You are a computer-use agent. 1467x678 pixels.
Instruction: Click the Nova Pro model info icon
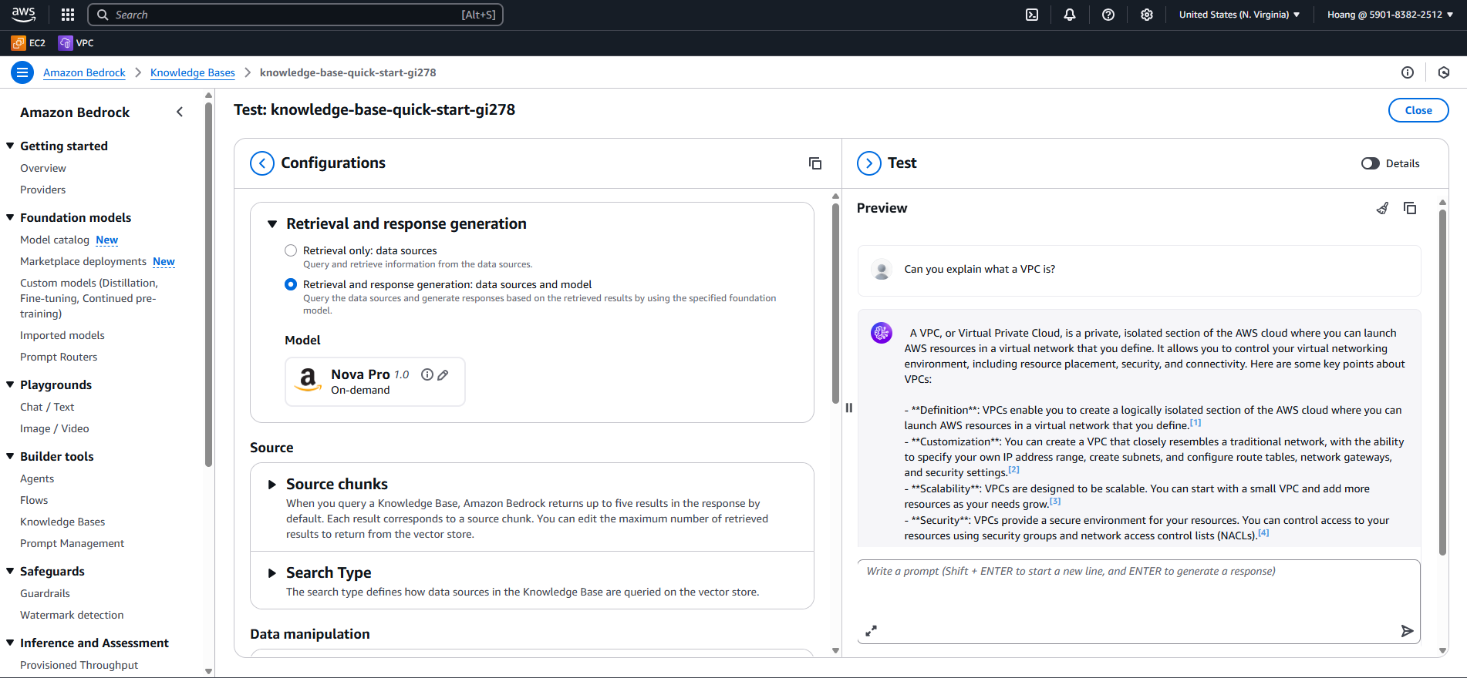point(427,374)
